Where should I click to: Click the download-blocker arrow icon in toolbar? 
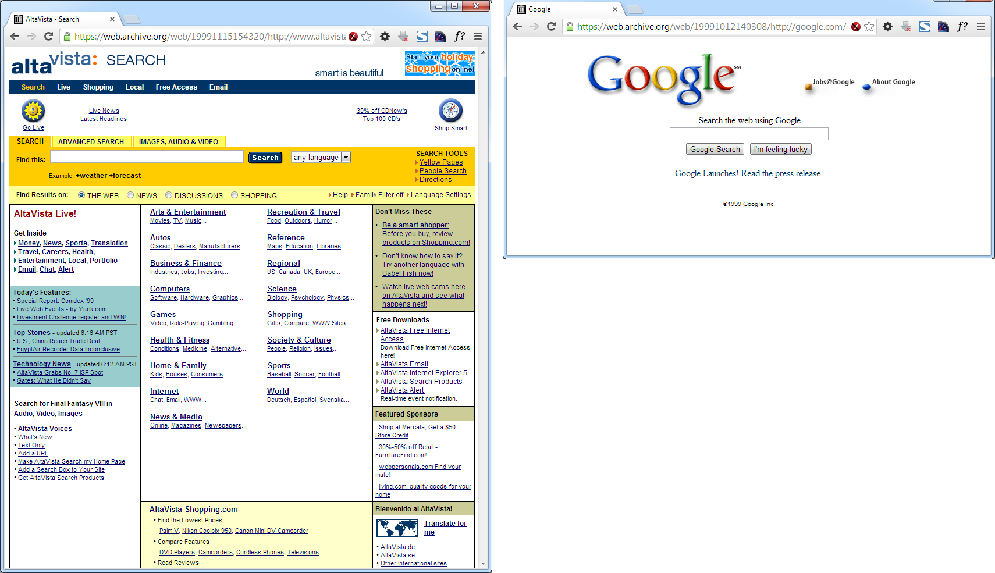403,36
